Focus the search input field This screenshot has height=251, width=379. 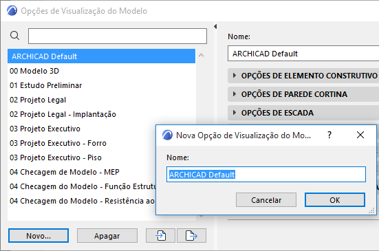[118, 36]
